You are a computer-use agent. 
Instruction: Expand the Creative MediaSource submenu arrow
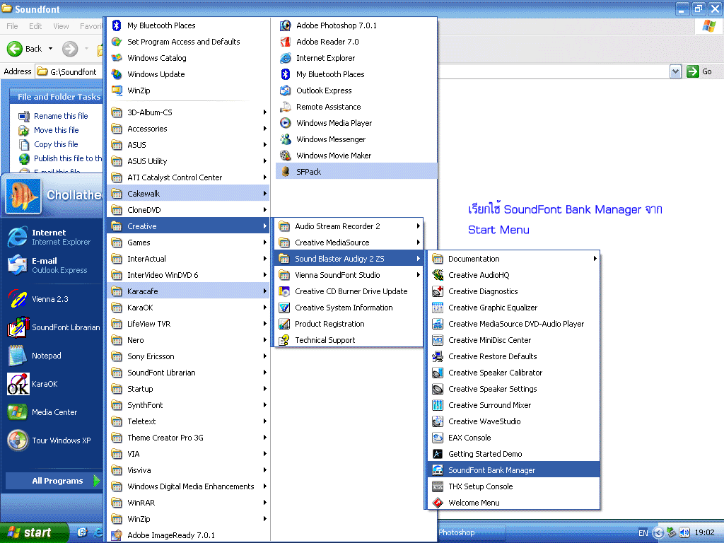418,243
